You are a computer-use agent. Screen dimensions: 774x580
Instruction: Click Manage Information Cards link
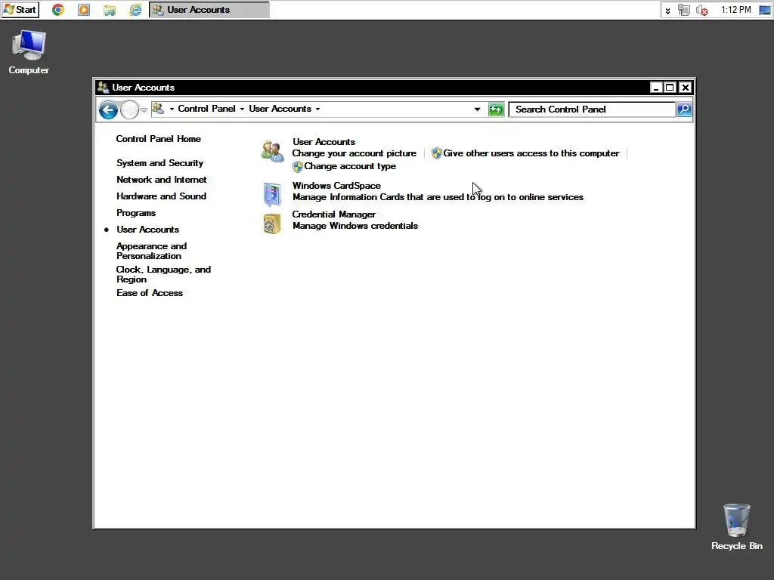(438, 197)
